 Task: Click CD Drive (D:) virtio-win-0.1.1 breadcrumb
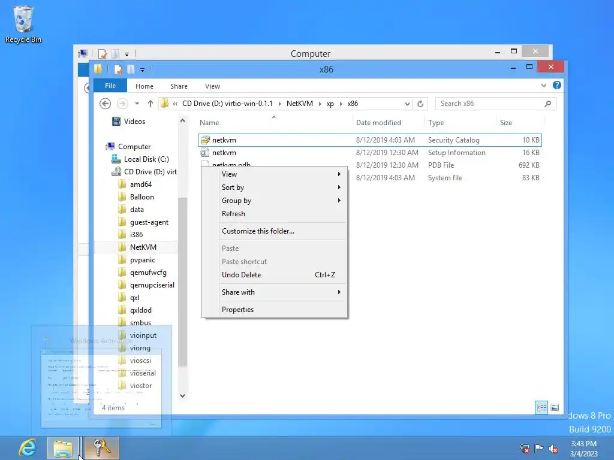point(227,104)
